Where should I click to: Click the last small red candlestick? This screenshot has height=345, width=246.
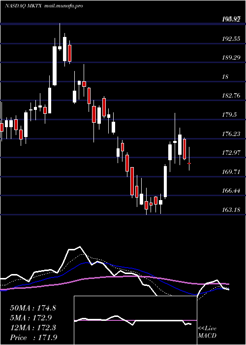189,164
